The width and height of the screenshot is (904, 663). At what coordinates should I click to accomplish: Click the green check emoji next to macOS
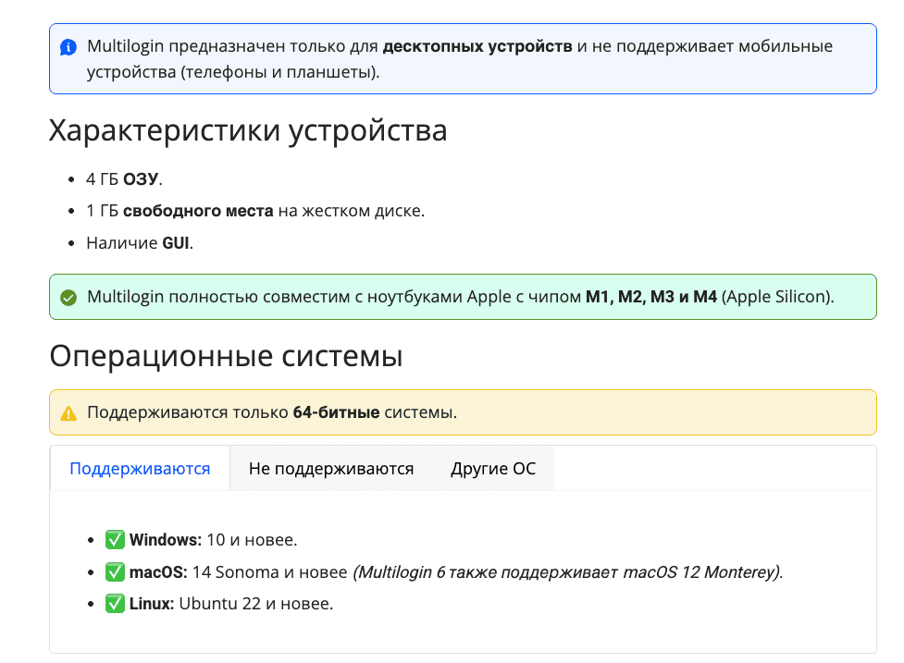[x=114, y=572]
